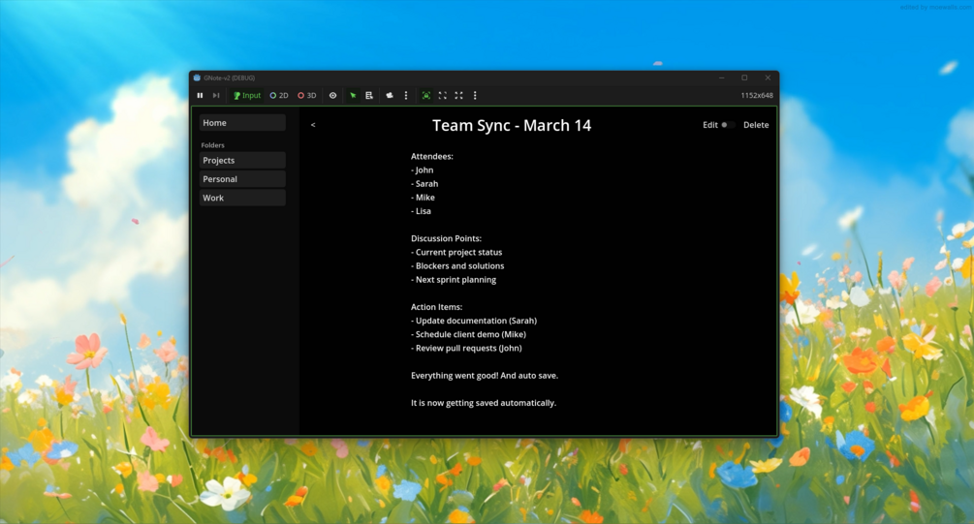The height and width of the screenshot is (524, 974).
Task: Click the camera override icon
Action: pos(390,96)
